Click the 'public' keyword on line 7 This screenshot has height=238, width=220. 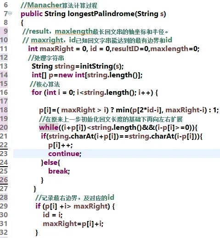[32, 14]
